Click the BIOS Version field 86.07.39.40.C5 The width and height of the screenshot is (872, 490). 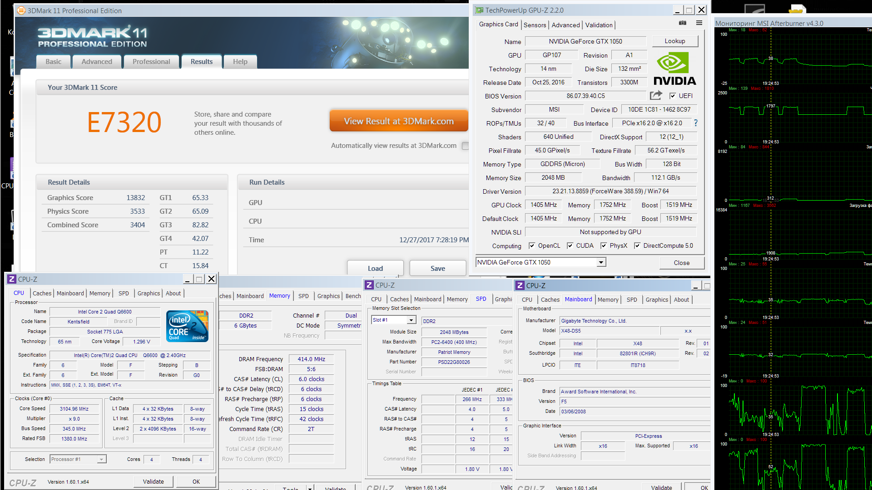585,96
